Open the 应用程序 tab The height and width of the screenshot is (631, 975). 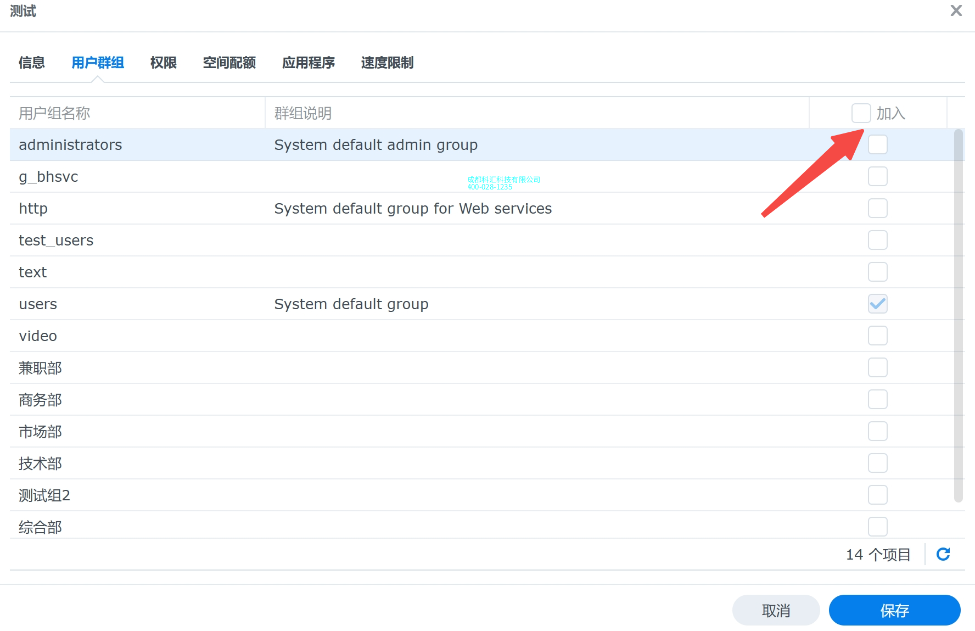pyautogui.click(x=308, y=63)
